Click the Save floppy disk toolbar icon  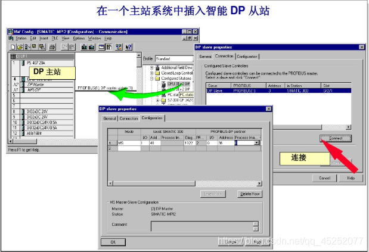coord(35,47)
